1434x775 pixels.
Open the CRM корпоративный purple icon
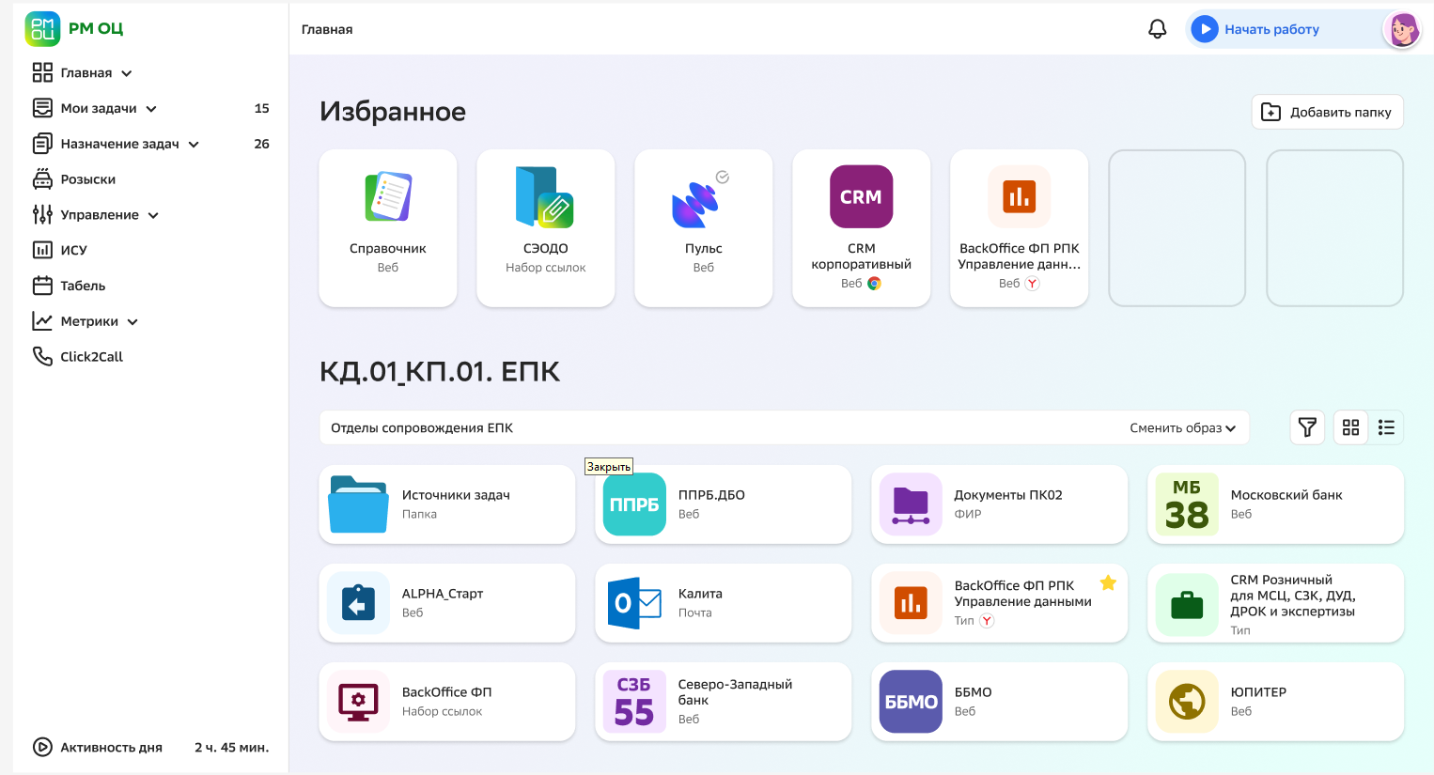(861, 197)
